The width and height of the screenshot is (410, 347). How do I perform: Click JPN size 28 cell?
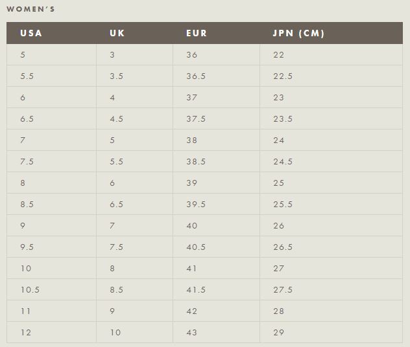pyautogui.click(x=279, y=311)
